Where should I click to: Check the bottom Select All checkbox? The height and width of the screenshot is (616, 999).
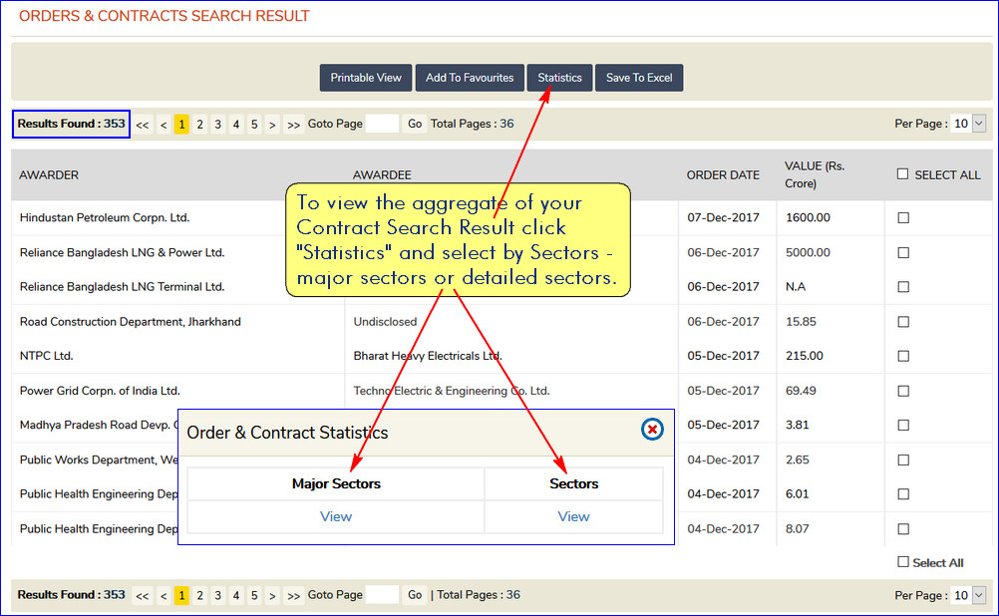pyautogui.click(x=903, y=562)
